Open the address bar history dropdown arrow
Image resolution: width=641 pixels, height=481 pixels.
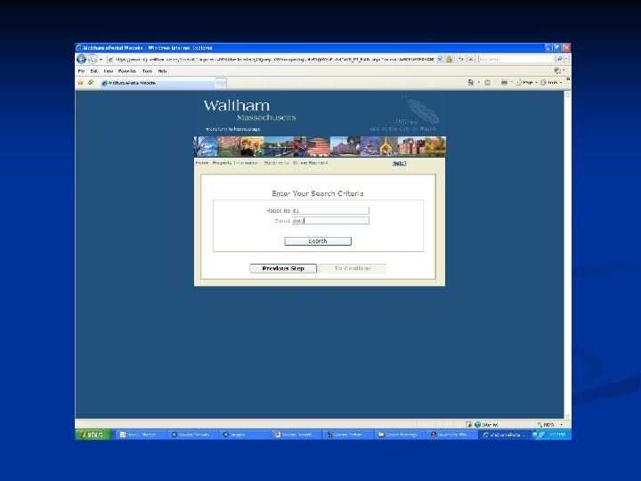coord(440,60)
